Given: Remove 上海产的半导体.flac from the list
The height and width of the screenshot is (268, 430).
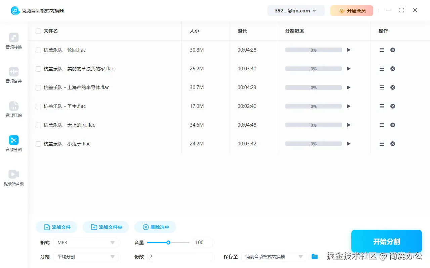Looking at the screenshot, I should pyautogui.click(x=393, y=87).
